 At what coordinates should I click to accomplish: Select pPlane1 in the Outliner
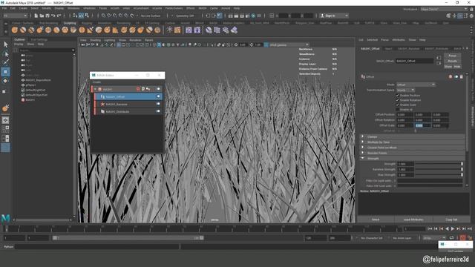30,85
